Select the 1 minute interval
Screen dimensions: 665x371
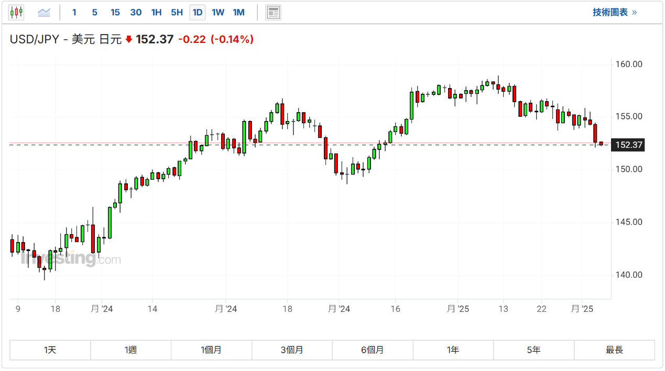pyautogui.click(x=74, y=12)
